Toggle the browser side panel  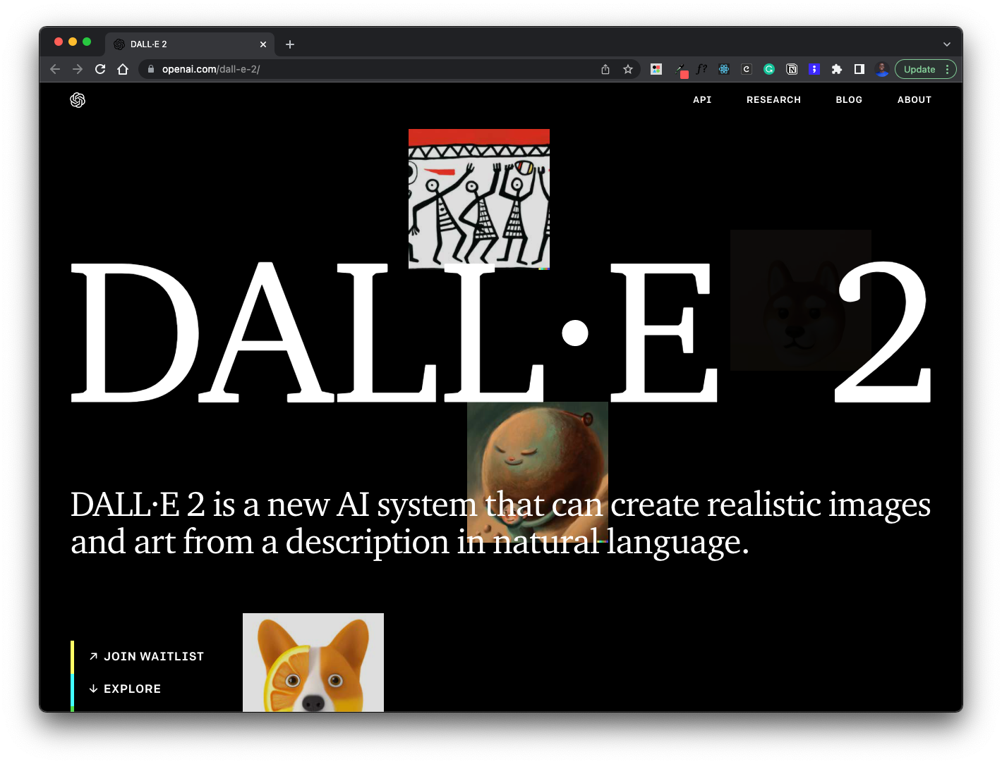[x=859, y=69]
